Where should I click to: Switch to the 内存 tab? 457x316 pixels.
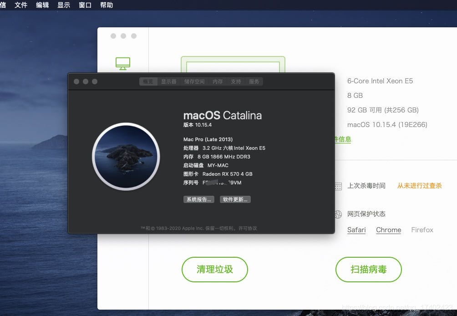pyautogui.click(x=218, y=82)
